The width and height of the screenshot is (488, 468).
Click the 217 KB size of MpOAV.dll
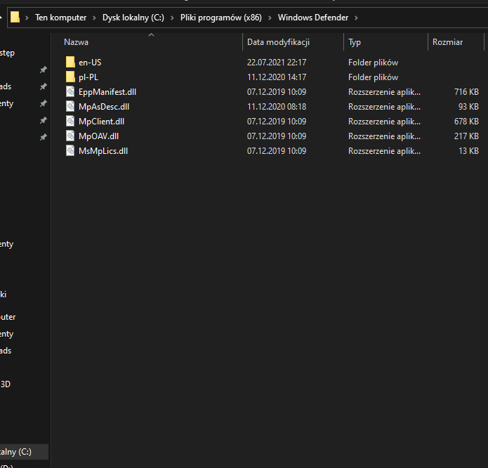tap(466, 136)
